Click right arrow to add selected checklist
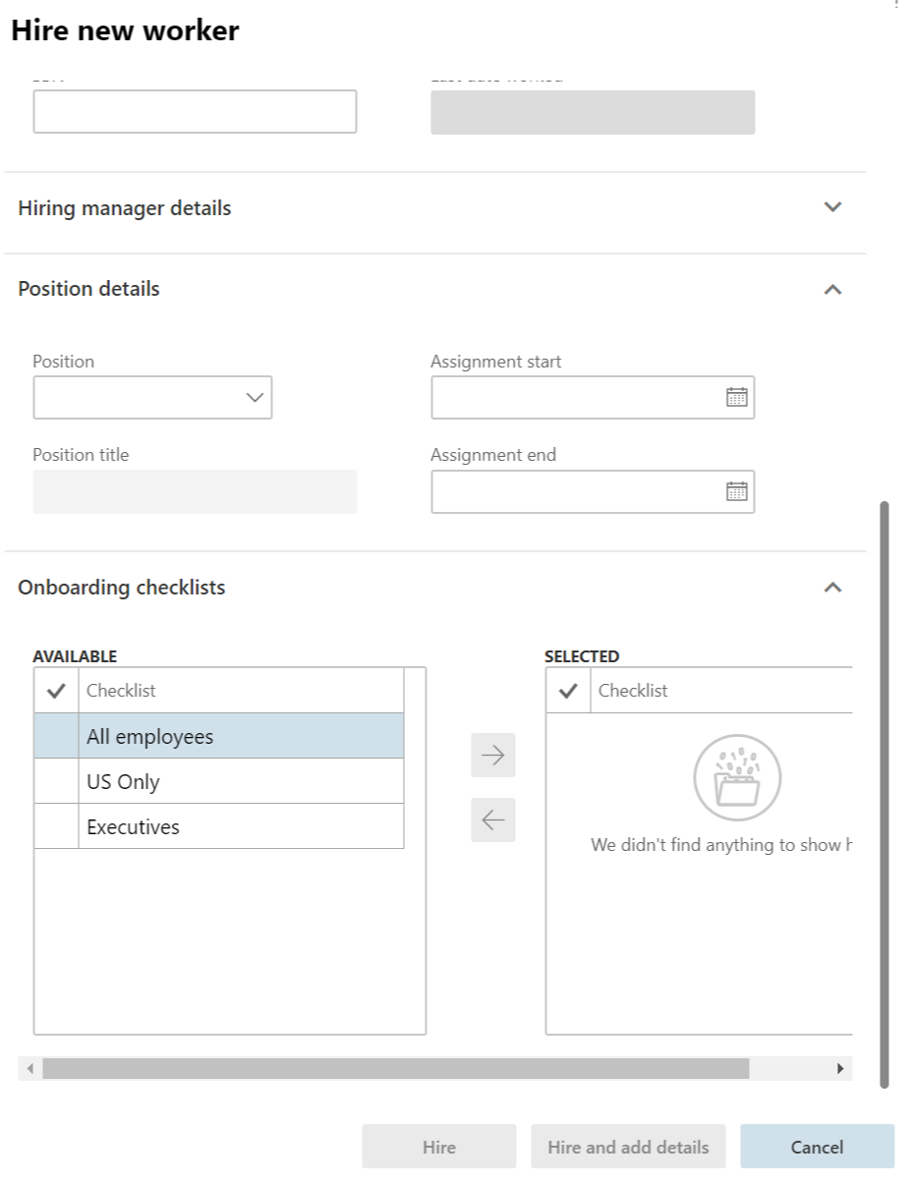 pyautogui.click(x=493, y=755)
